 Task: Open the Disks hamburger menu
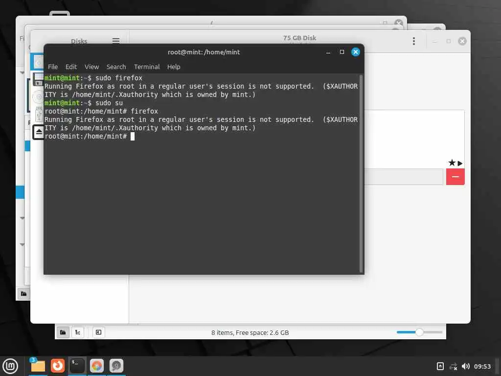pos(115,41)
